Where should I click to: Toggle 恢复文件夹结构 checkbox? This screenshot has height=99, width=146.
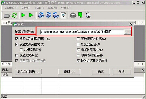coord(17,44)
